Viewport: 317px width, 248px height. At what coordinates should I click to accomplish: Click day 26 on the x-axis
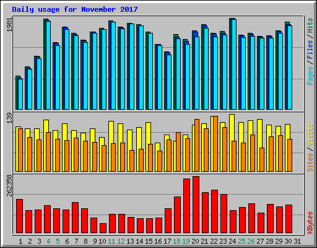(251, 241)
